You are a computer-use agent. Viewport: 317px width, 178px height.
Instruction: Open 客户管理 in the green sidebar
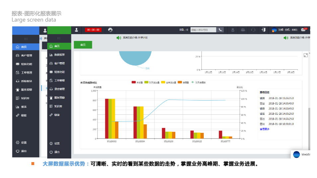click(59, 63)
